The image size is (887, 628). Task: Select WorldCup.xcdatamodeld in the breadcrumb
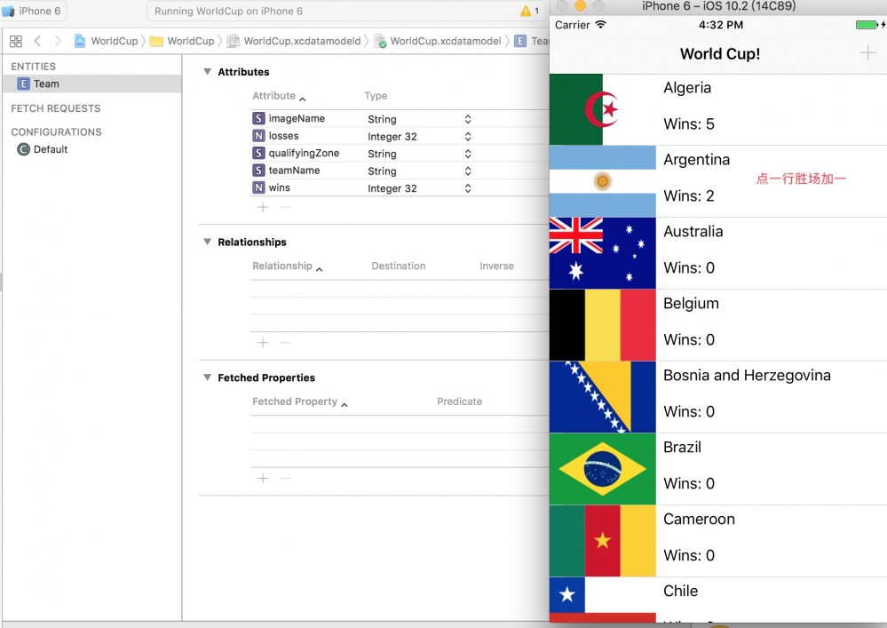[x=294, y=41]
